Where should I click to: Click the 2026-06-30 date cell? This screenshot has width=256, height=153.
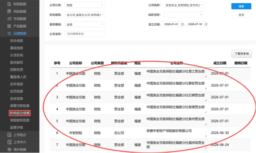click(x=220, y=133)
